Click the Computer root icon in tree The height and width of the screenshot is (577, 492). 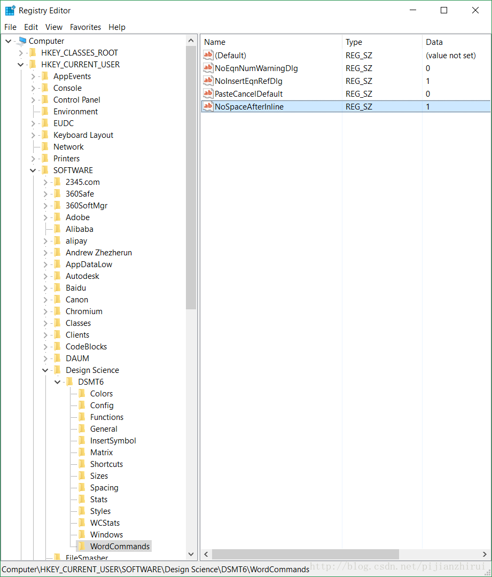[x=22, y=41]
